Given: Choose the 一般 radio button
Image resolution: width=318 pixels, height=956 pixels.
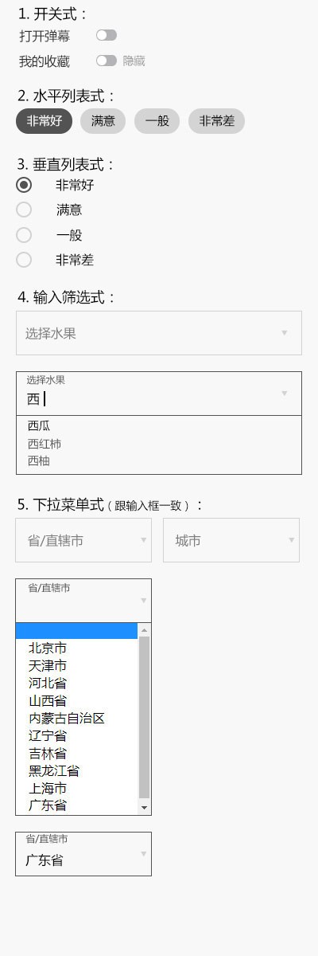Looking at the screenshot, I should [x=24, y=235].
